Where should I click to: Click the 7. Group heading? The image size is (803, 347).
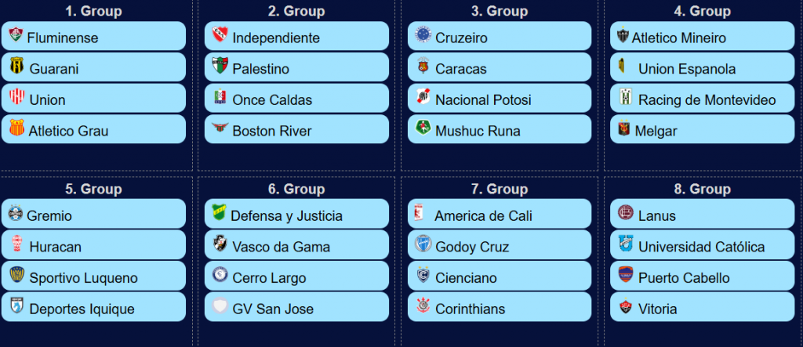click(x=500, y=189)
